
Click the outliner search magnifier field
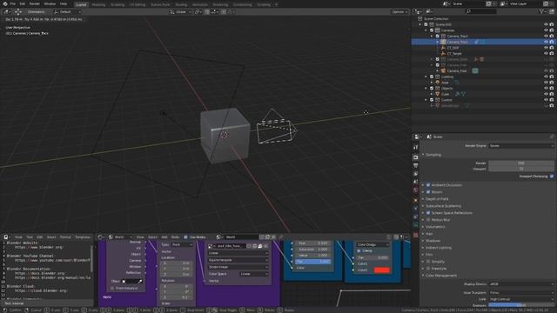point(480,11)
